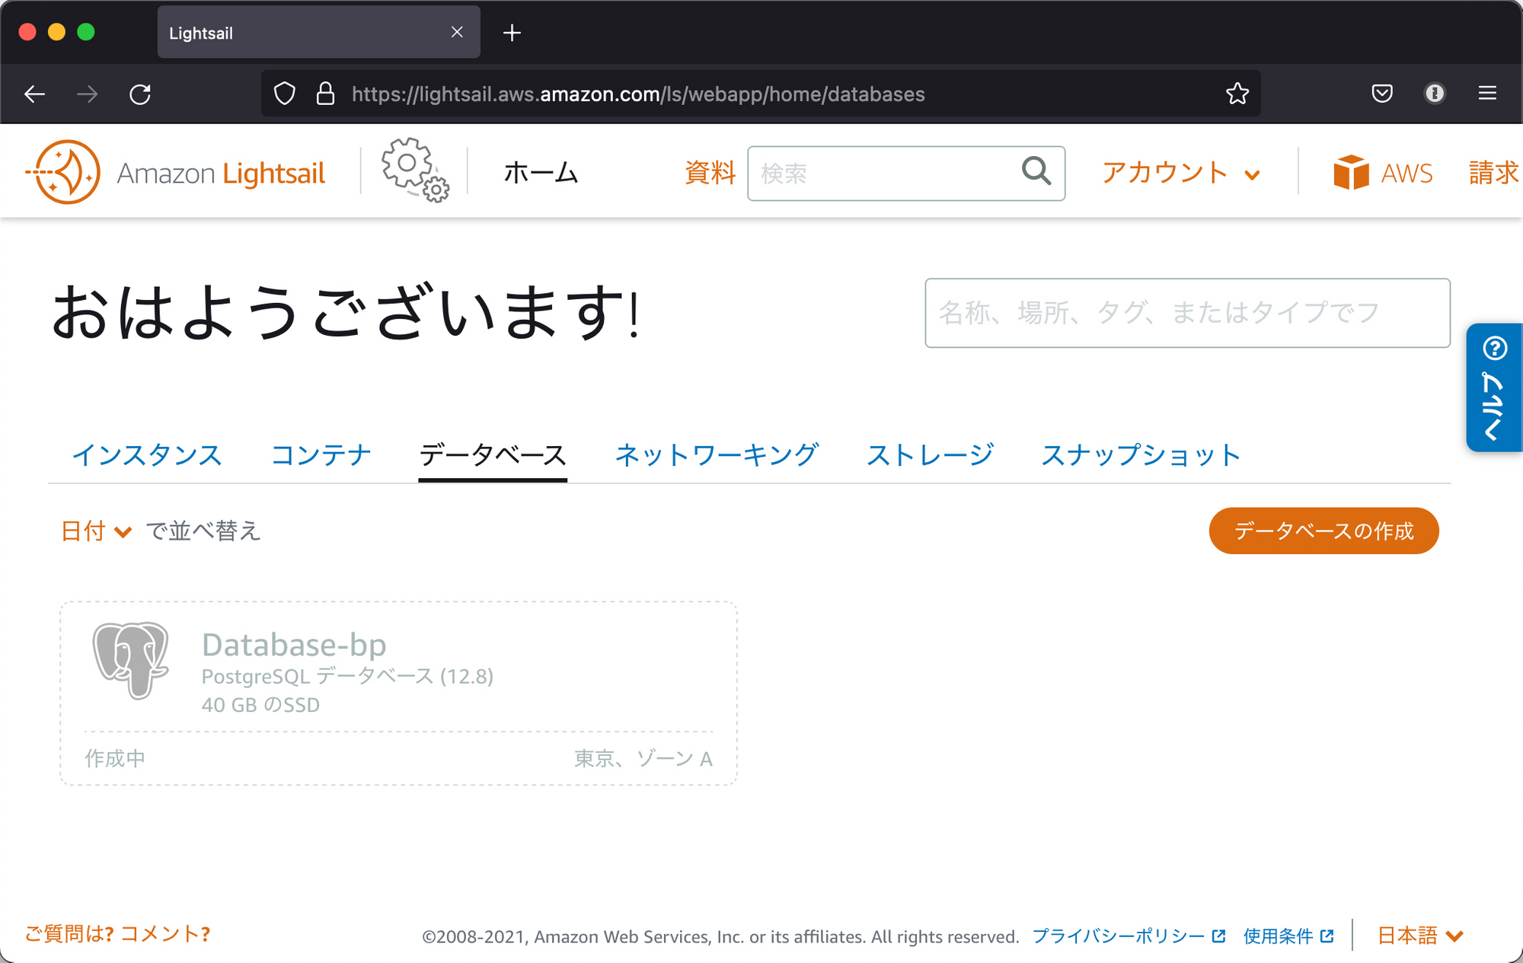The image size is (1523, 963).
Task: Click the 東京、ゾーン A location text
Action: (643, 758)
